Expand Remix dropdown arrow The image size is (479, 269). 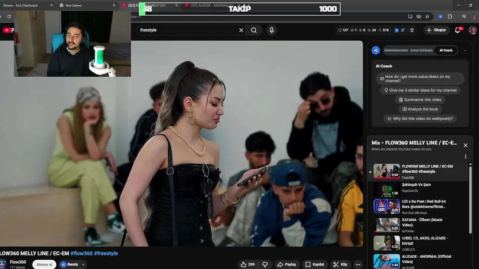tap(83, 265)
